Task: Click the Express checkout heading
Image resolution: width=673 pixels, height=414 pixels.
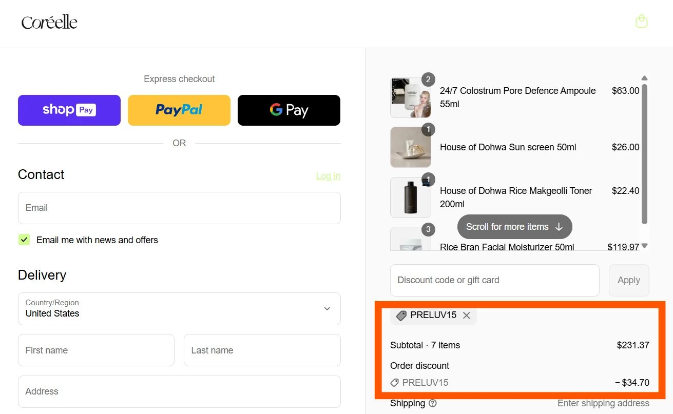Action: [179, 79]
